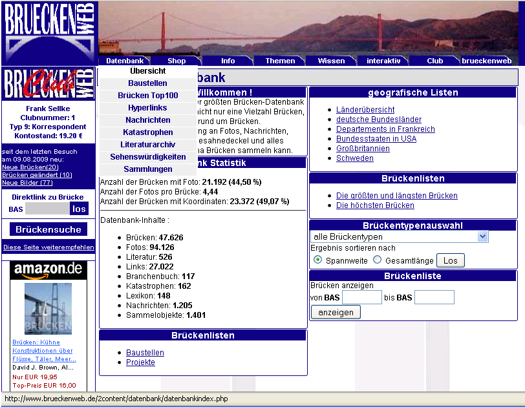Open the Projekte link

pyautogui.click(x=140, y=362)
